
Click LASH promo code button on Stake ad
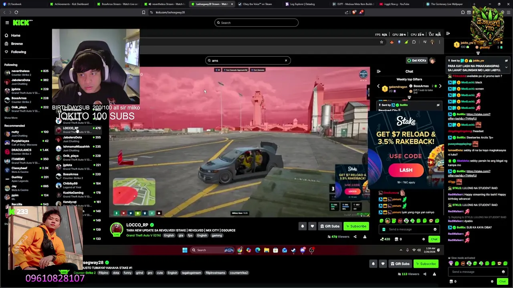pyautogui.click(x=406, y=170)
